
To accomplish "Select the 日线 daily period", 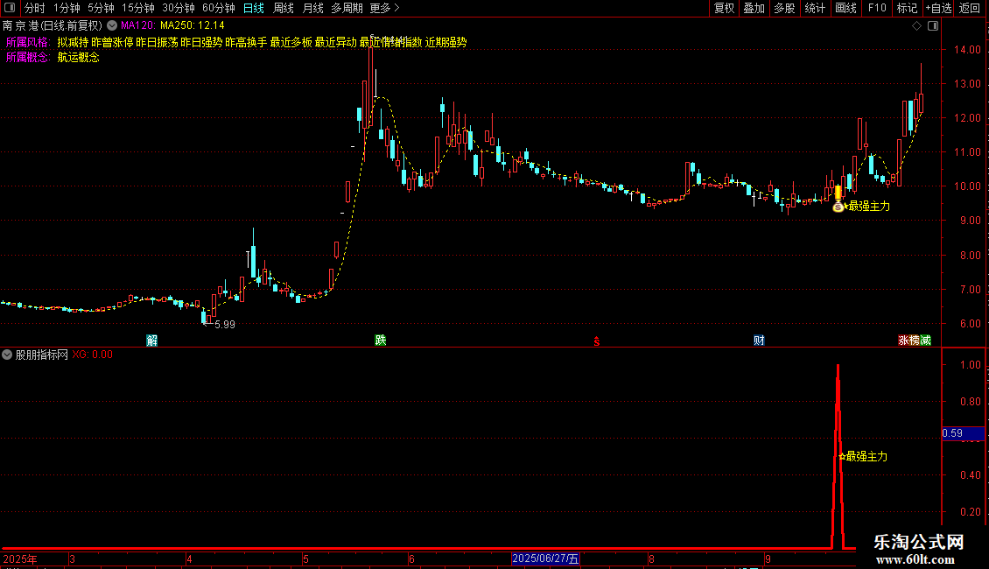I will (x=254, y=8).
